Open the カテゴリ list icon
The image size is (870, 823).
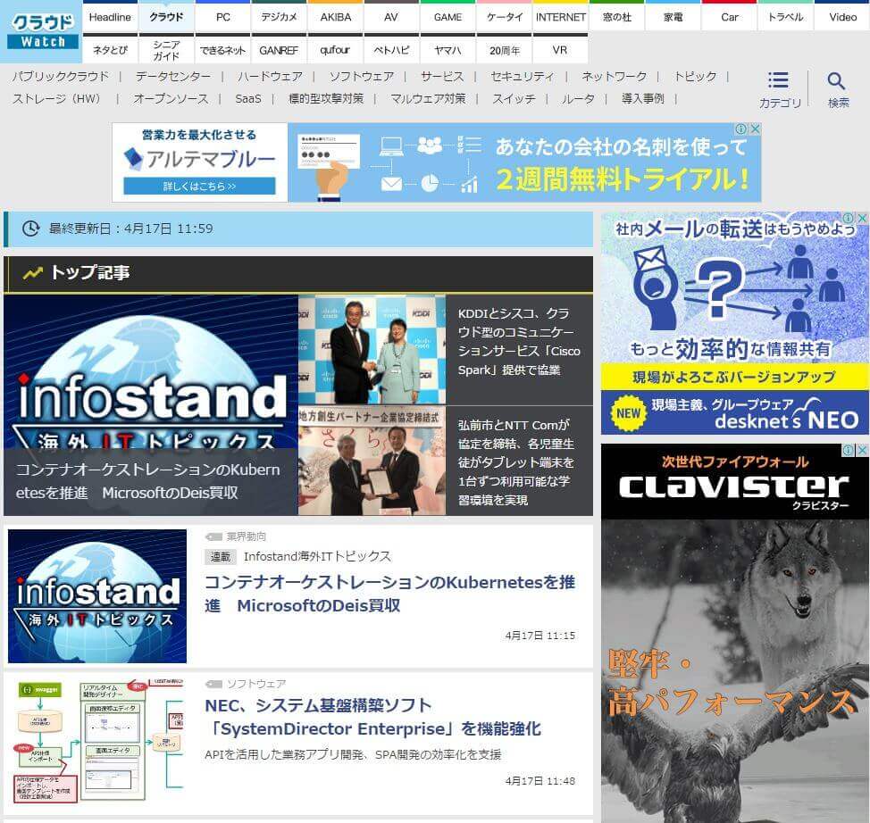[x=778, y=80]
